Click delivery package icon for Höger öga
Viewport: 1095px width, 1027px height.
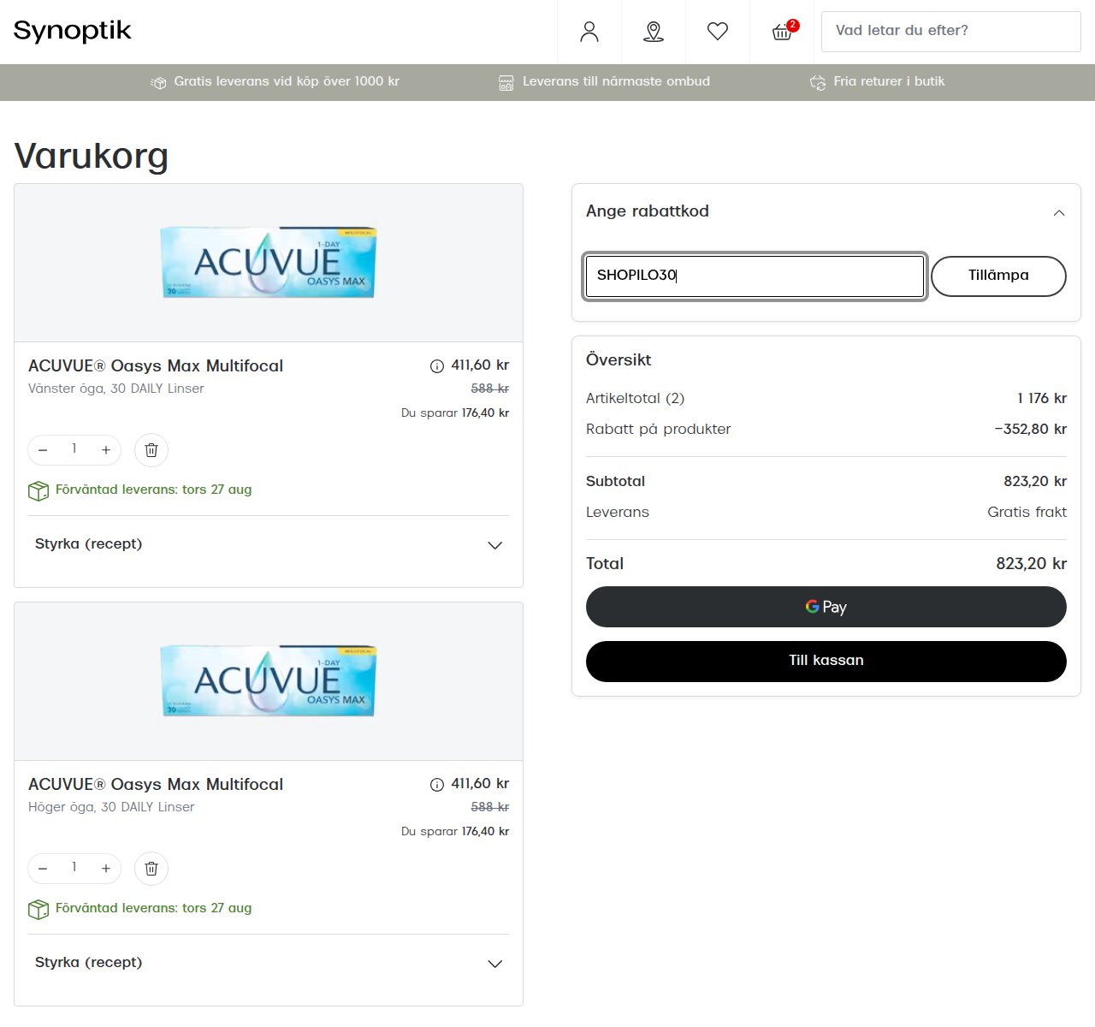coord(38,909)
